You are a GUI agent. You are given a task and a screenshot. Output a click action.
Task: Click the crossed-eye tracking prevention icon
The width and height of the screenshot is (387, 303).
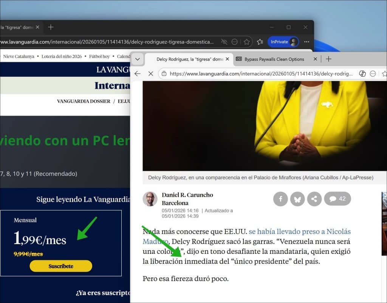[x=224, y=42]
